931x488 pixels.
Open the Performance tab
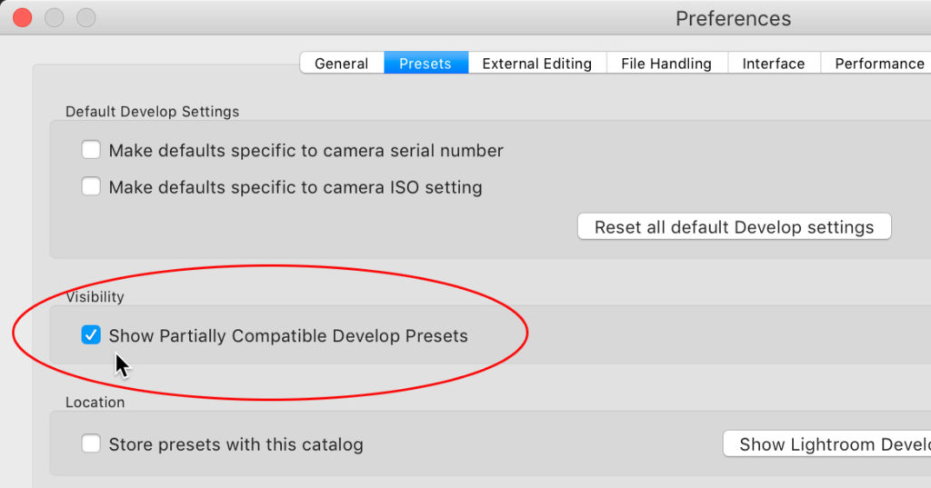(879, 64)
